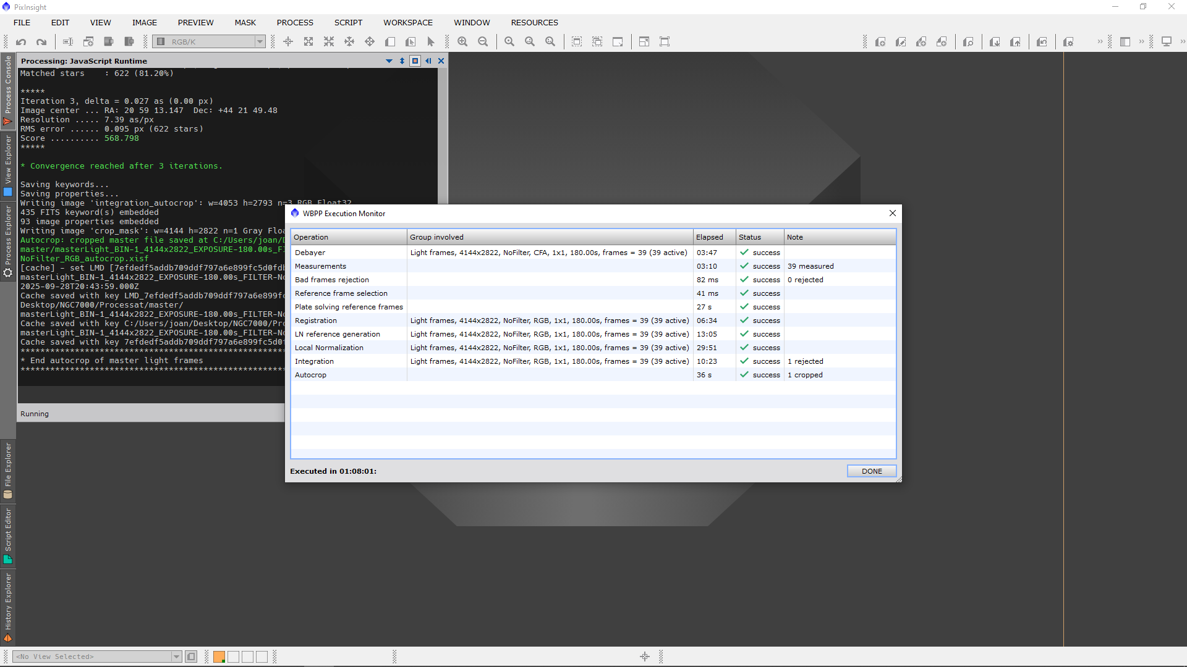This screenshot has height=667, width=1187.
Task: Open the Script Editor side tab
Action: pos(8,535)
